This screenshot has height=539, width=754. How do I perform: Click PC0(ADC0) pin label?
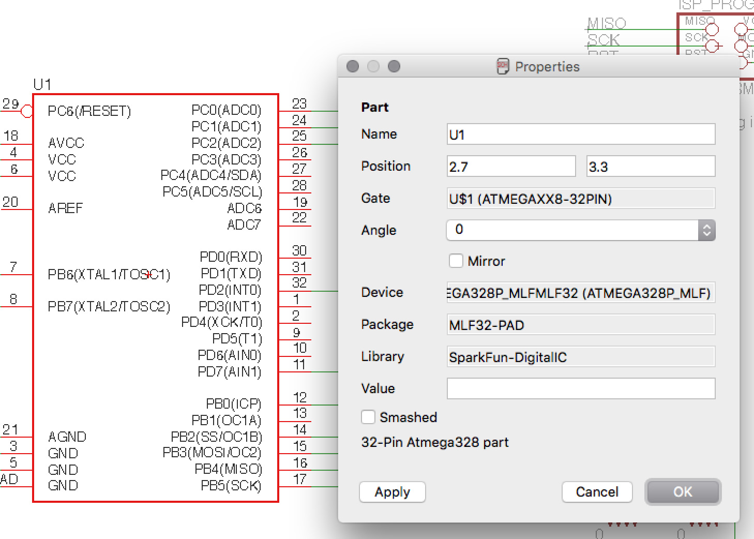227,110
